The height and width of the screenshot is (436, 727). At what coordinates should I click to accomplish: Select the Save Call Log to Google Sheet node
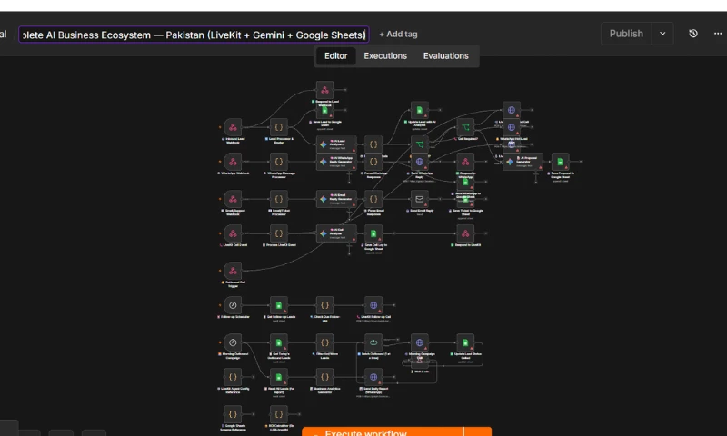coord(373,233)
